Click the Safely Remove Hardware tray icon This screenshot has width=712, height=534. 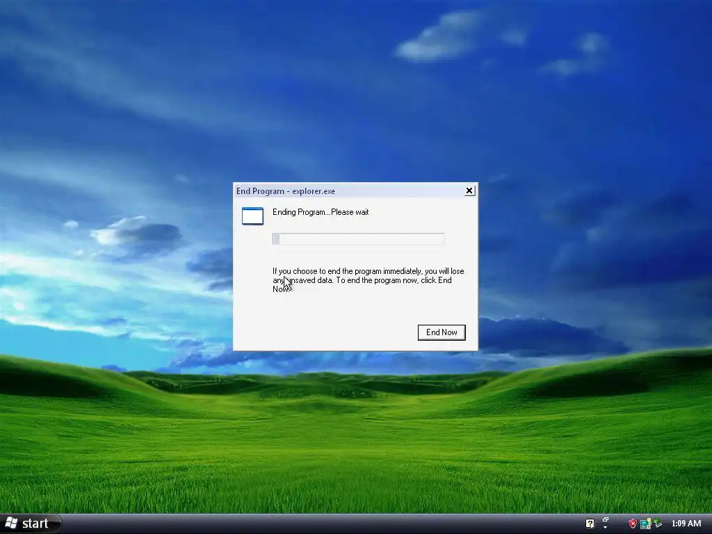[x=658, y=523]
